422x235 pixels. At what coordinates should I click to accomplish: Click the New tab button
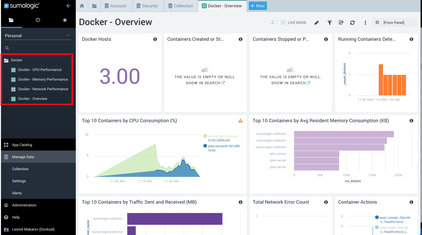tap(258, 6)
